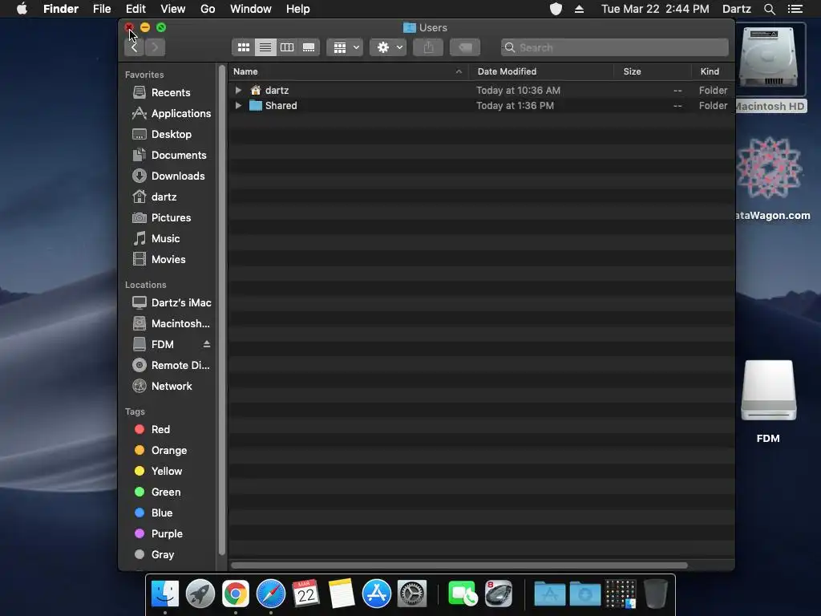Screen dimensions: 821x616
Task: Open the Help menu
Action: [x=298, y=9]
